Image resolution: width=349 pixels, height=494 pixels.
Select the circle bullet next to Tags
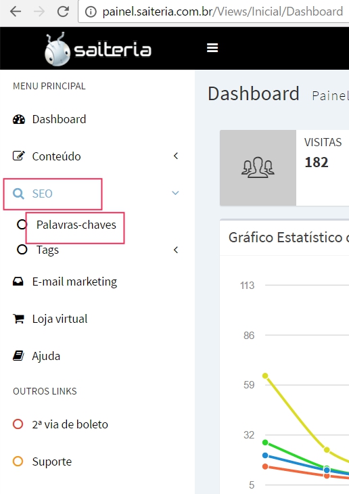(22, 250)
